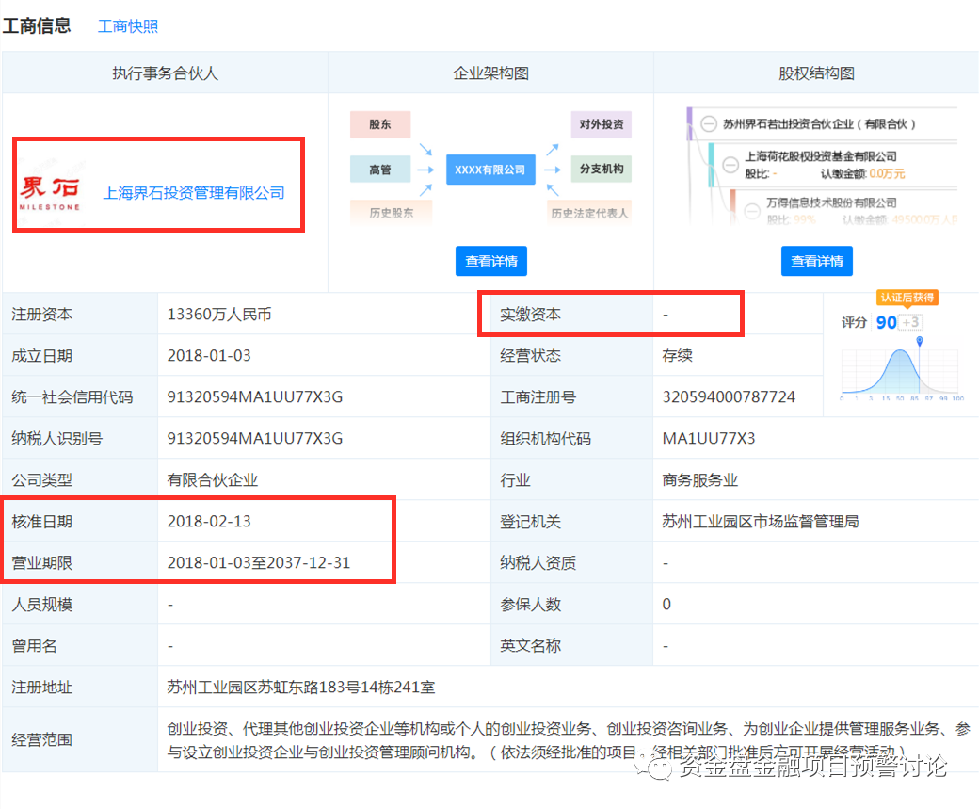Collapse the 苏州界石若出投资合伙企业 tree node
Image resolution: width=979 pixels, height=809 pixels.
[708, 123]
